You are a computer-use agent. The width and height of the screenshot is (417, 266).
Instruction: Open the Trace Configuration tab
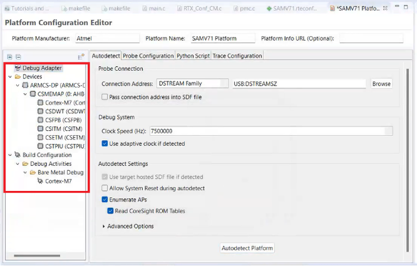pos(237,56)
